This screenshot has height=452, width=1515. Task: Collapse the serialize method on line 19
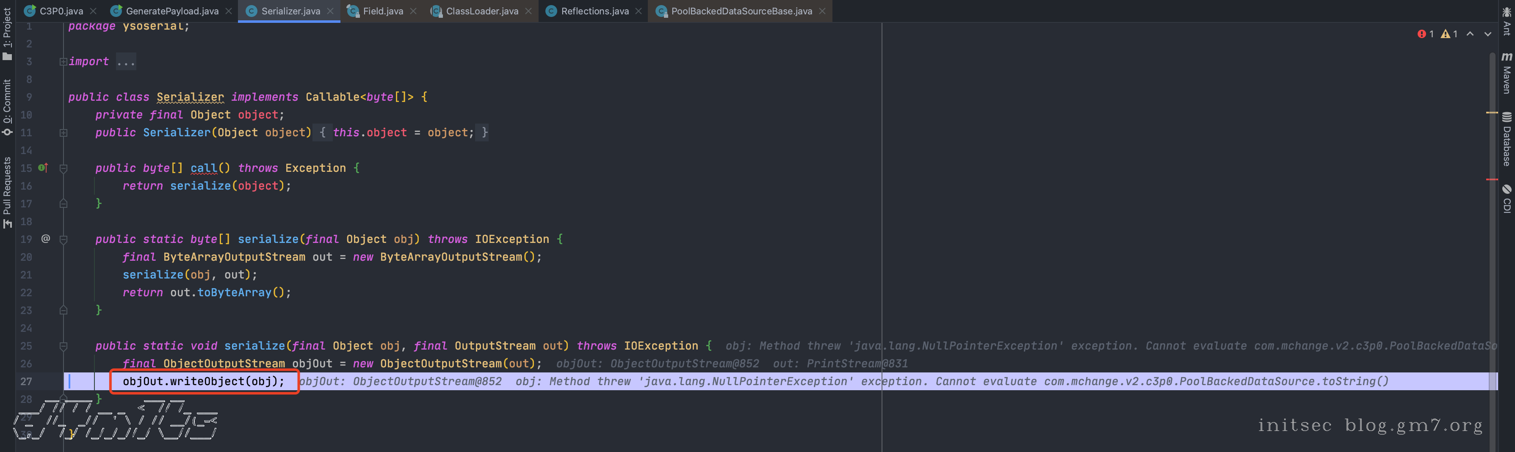(64, 240)
